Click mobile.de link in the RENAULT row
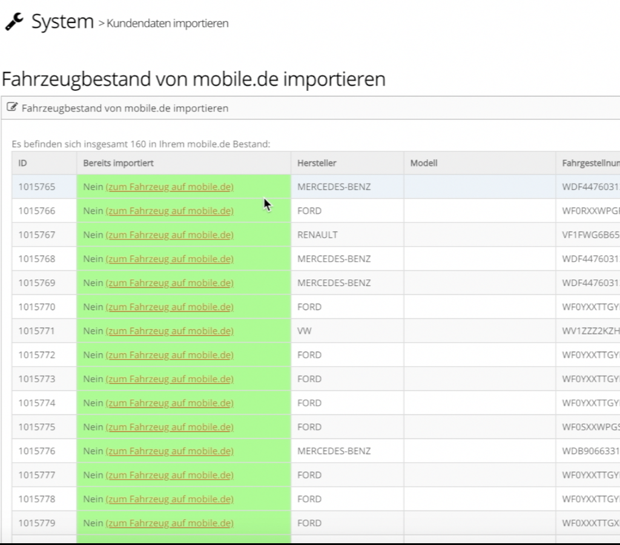The image size is (620, 545). tap(170, 234)
